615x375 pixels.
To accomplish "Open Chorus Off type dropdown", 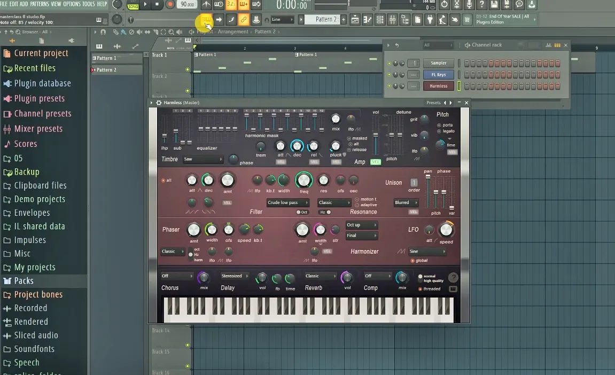I will [x=177, y=276].
